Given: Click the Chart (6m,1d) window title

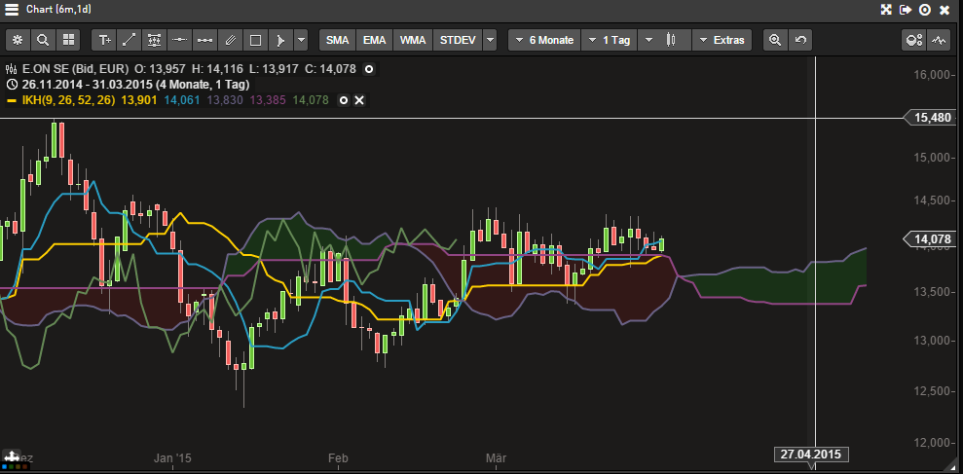Looking at the screenshot, I should tap(59, 9).
